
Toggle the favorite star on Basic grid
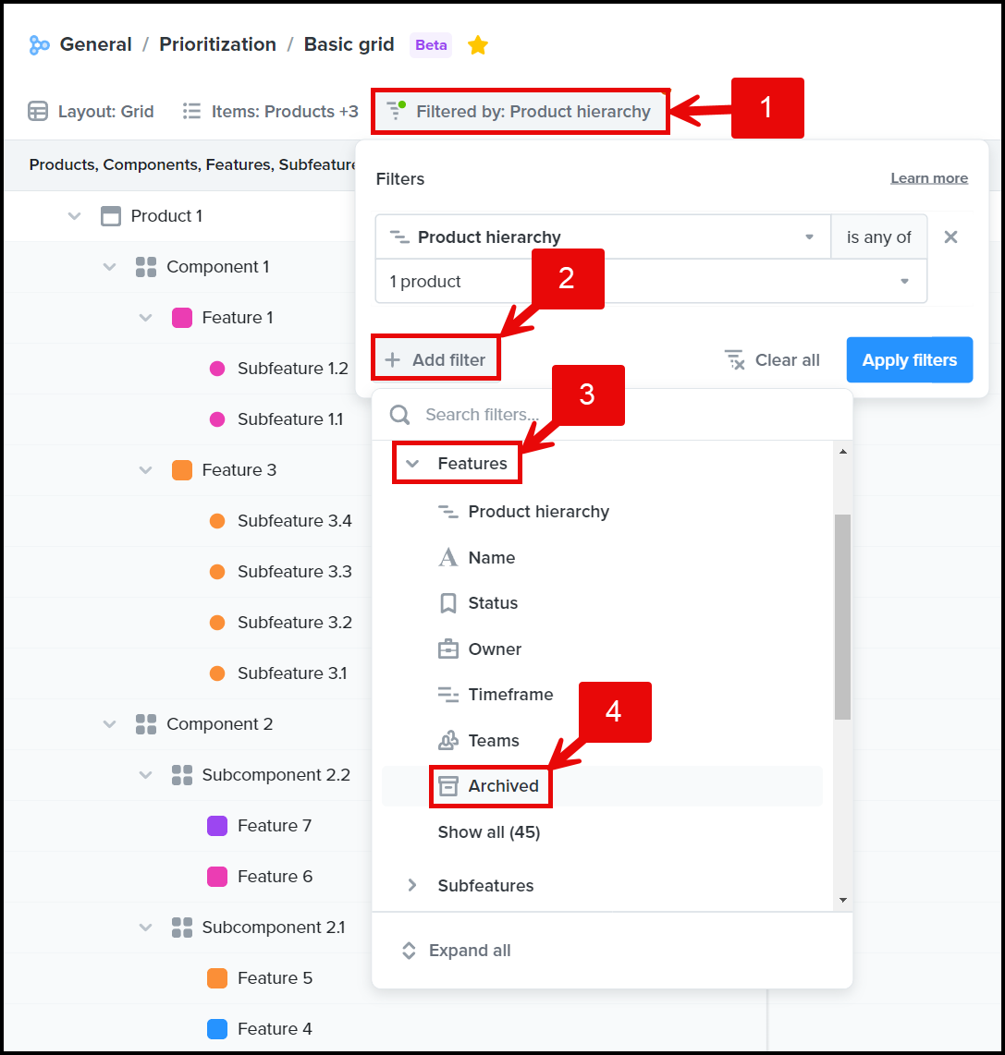pos(478,43)
